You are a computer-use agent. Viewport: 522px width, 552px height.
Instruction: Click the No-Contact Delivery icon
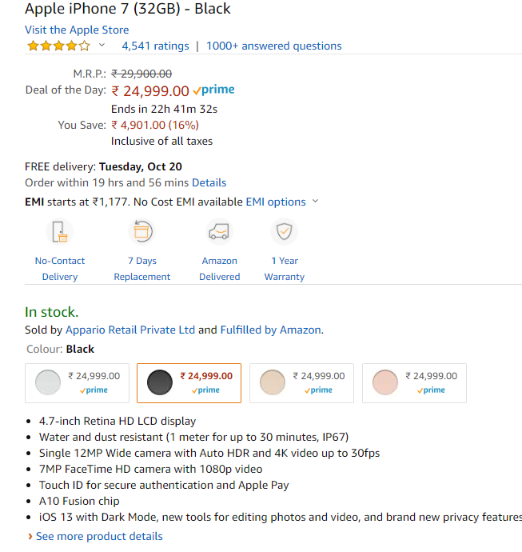pyautogui.click(x=59, y=232)
